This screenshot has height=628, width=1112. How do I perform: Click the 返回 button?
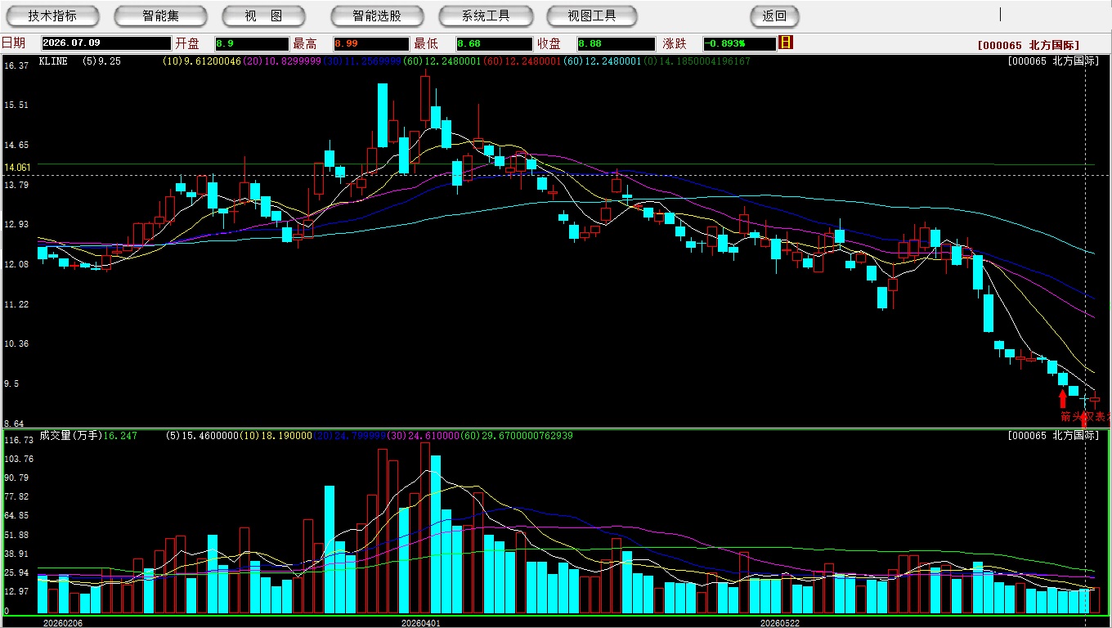(x=774, y=16)
